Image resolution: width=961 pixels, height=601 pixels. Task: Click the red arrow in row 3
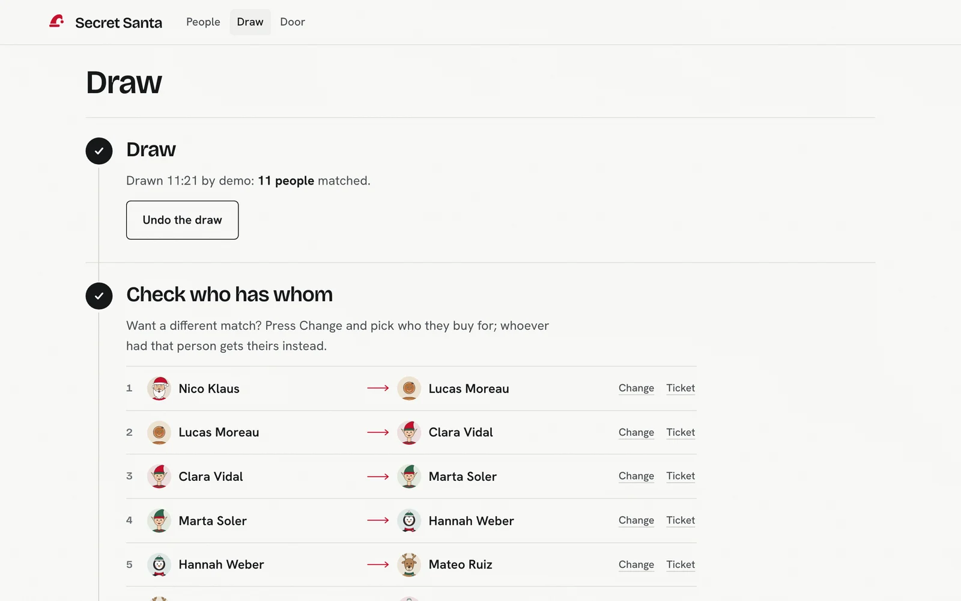point(378,477)
